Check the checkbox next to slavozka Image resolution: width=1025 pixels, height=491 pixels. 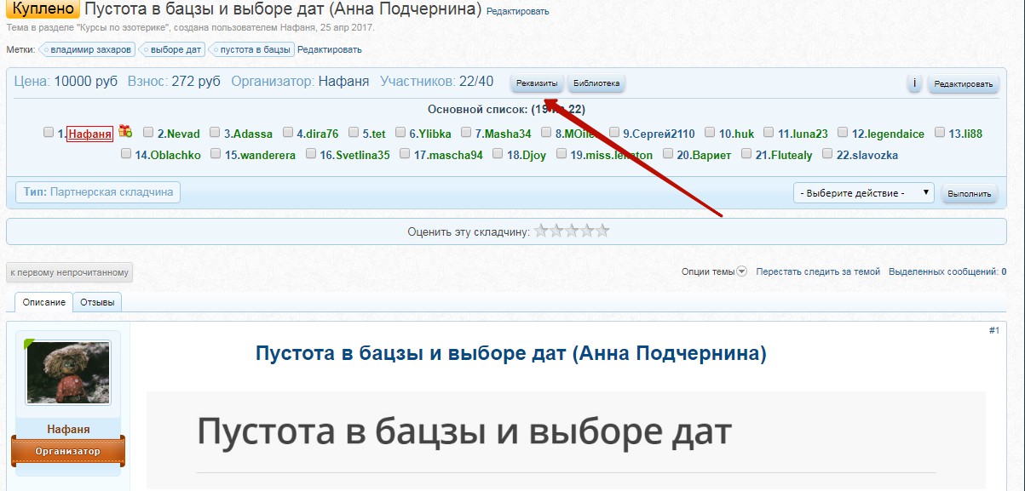coord(826,156)
